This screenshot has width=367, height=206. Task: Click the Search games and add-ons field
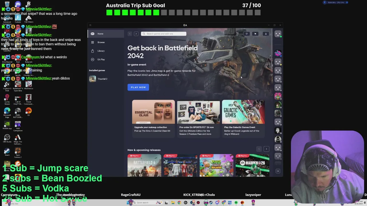163,34
